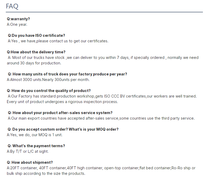205x179 pixels.
Task: Click the payment terms question
Action: click(36, 146)
